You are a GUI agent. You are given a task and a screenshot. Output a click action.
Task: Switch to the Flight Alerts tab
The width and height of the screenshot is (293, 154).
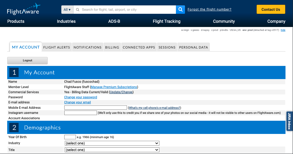(57, 47)
